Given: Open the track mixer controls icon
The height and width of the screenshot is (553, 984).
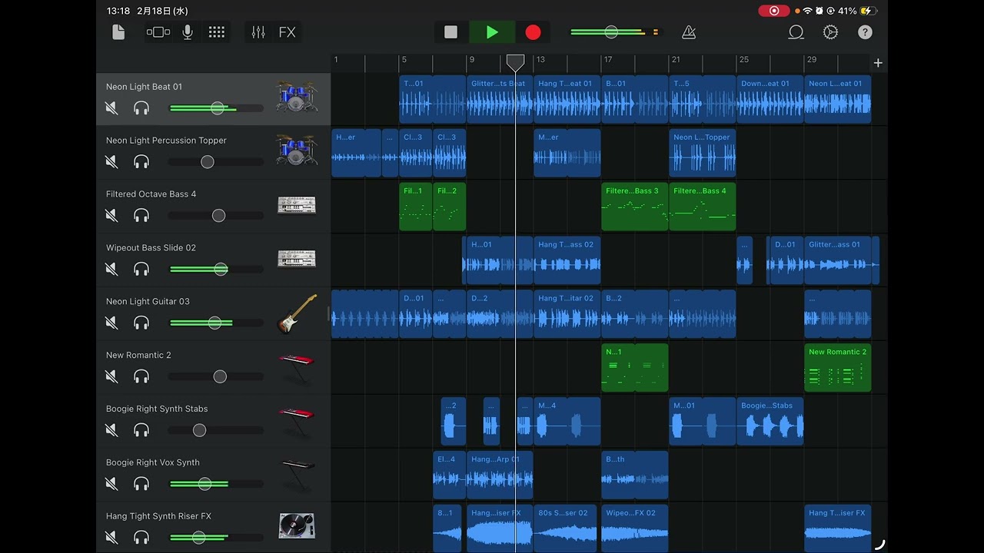Looking at the screenshot, I should pyautogui.click(x=258, y=32).
